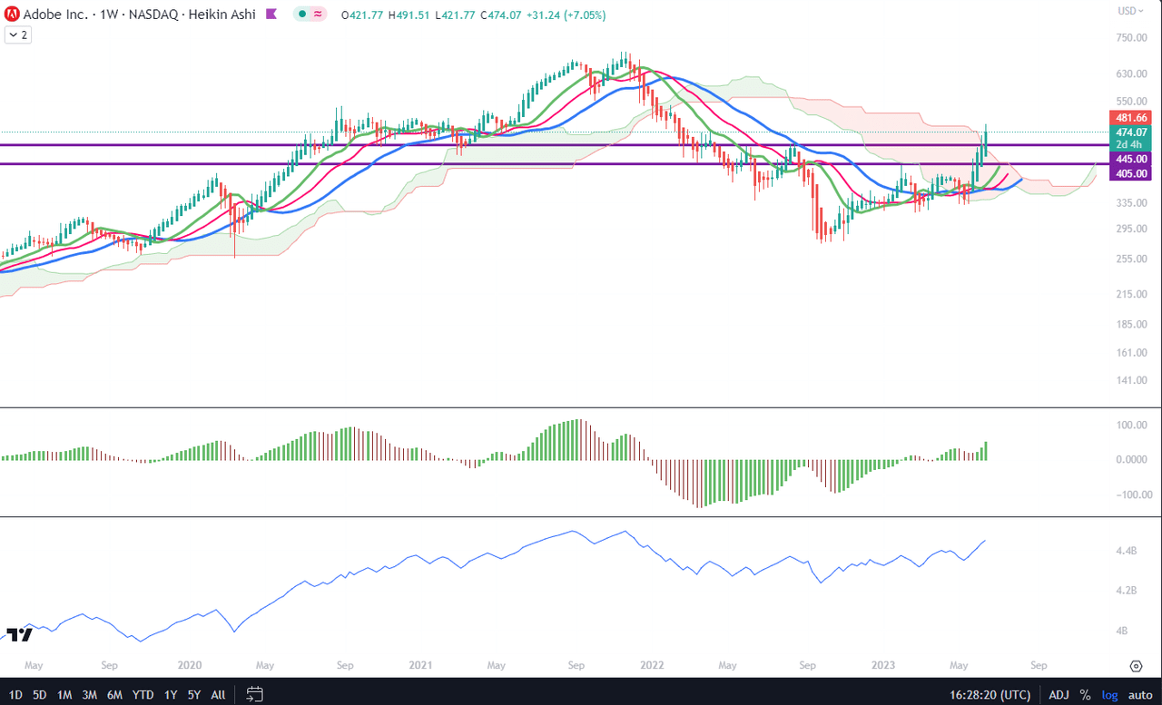Screen dimensions: 1162x705
Task: Click the 2022 label on time axis
Action: tap(652, 665)
